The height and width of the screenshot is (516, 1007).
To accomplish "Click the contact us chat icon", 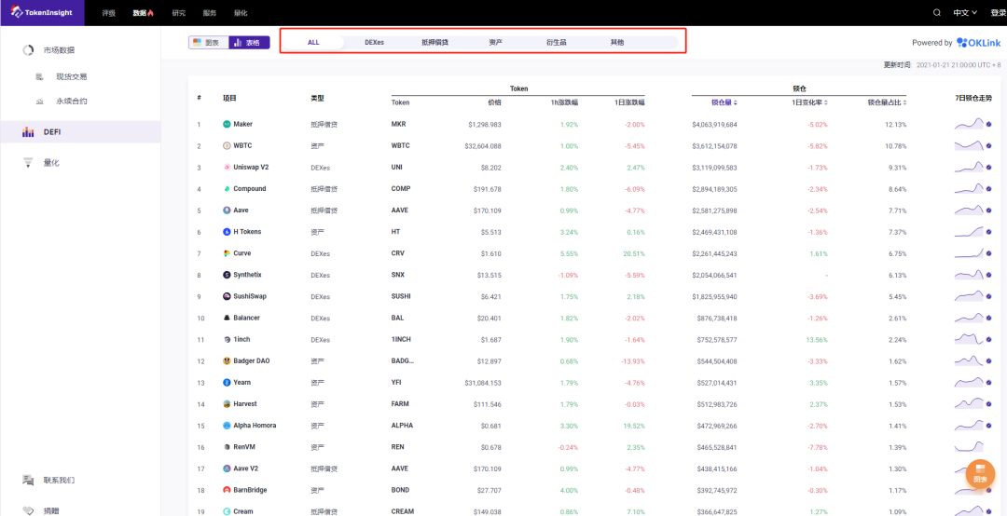I will 28,480.
